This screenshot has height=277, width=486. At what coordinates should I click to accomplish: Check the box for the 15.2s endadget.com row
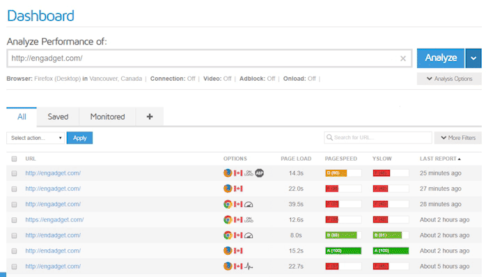pyautogui.click(x=14, y=251)
